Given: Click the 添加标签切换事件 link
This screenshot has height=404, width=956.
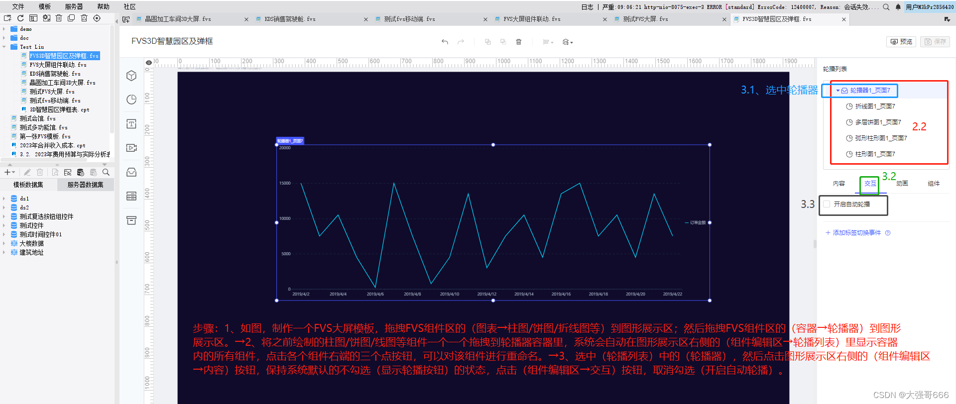Looking at the screenshot, I should [x=853, y=233].
